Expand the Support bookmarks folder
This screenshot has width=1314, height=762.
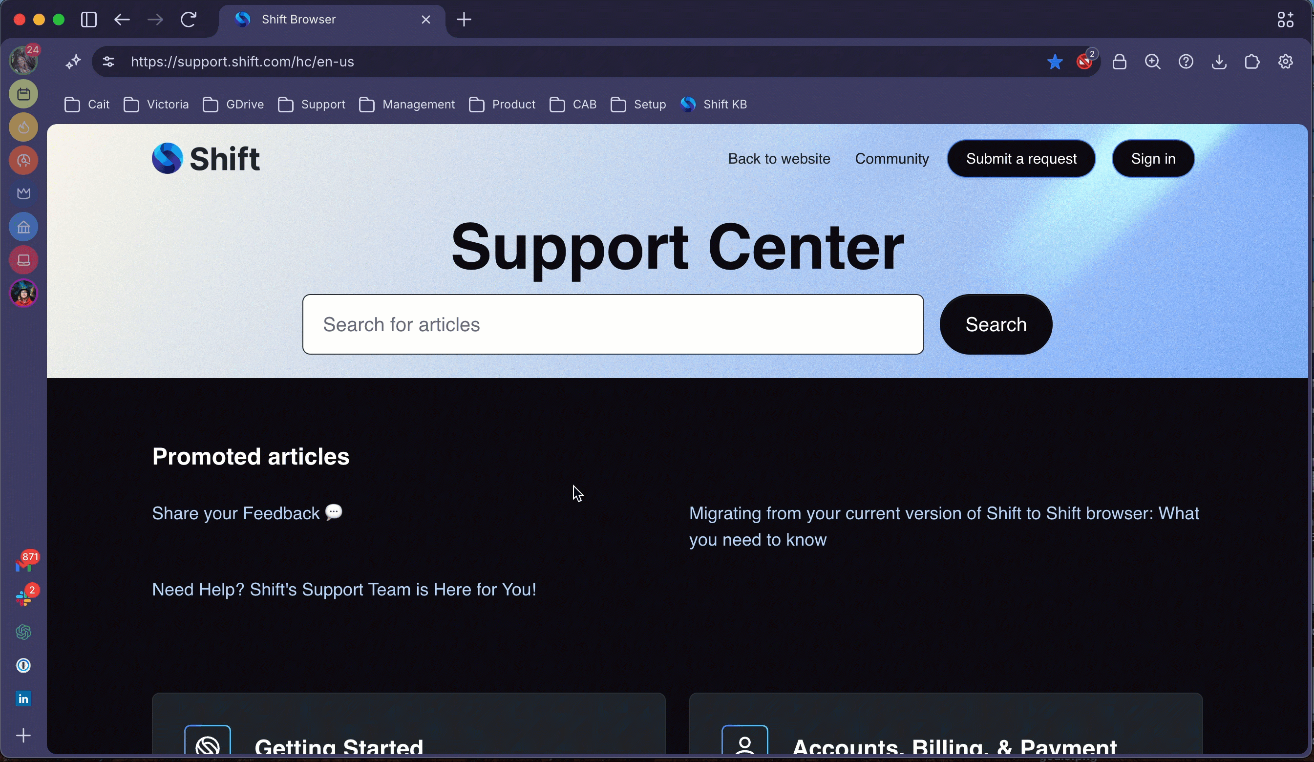pos(311,105)
